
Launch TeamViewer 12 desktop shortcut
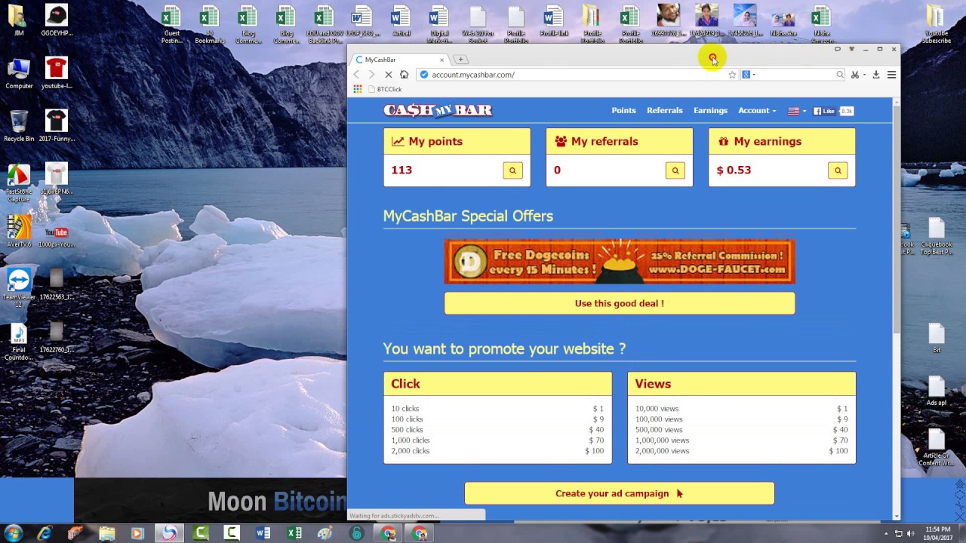19,287
